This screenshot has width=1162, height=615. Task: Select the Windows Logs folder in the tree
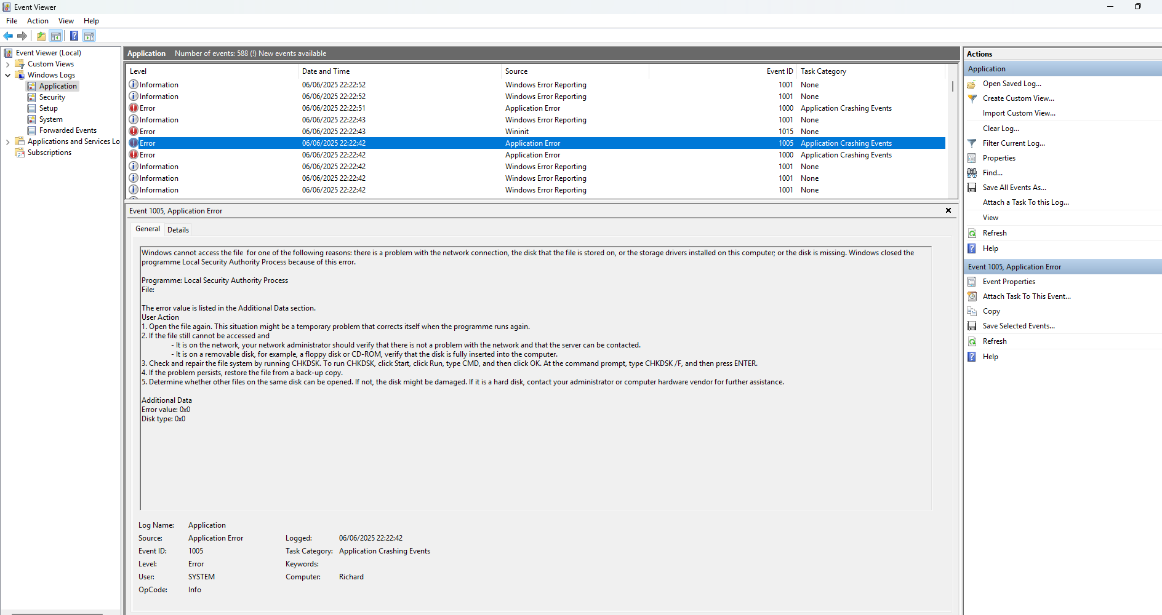click(51, 75)
